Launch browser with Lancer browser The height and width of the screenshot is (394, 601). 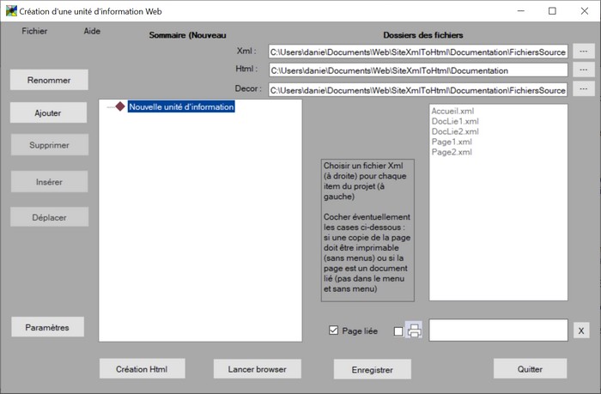pyautogui.click(x=258, y=369)
